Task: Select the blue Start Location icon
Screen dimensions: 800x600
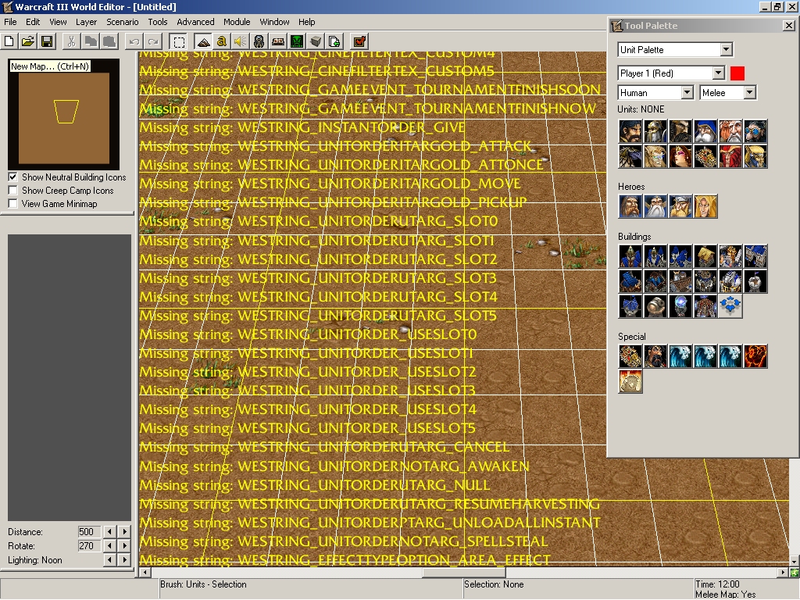Action: (730, 306)
